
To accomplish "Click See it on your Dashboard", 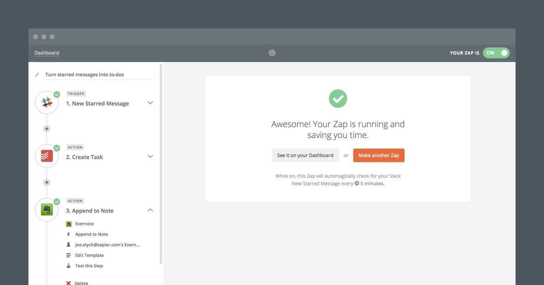I will tap(305, 155).
